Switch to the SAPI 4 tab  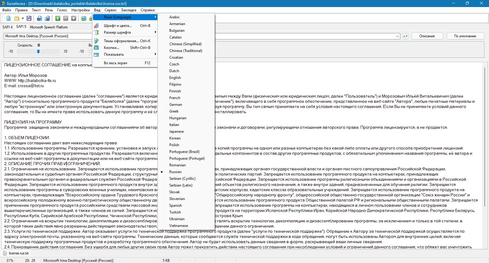7,27
